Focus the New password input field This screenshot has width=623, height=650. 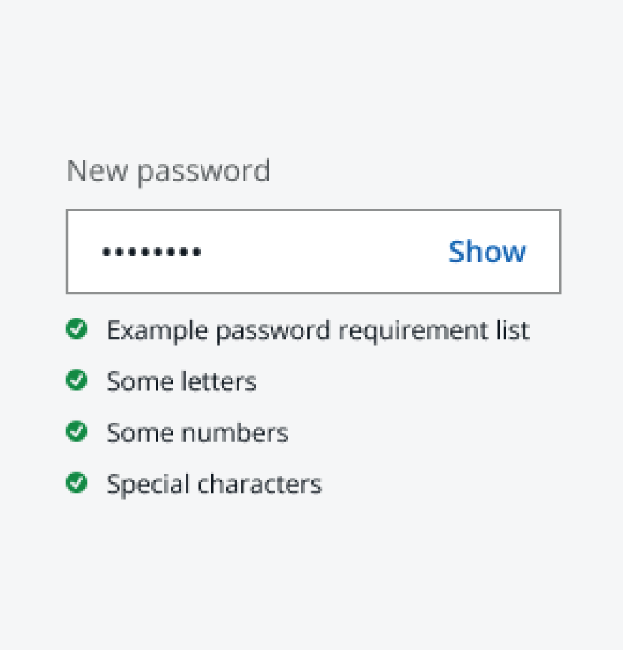(x=313, y=252)
